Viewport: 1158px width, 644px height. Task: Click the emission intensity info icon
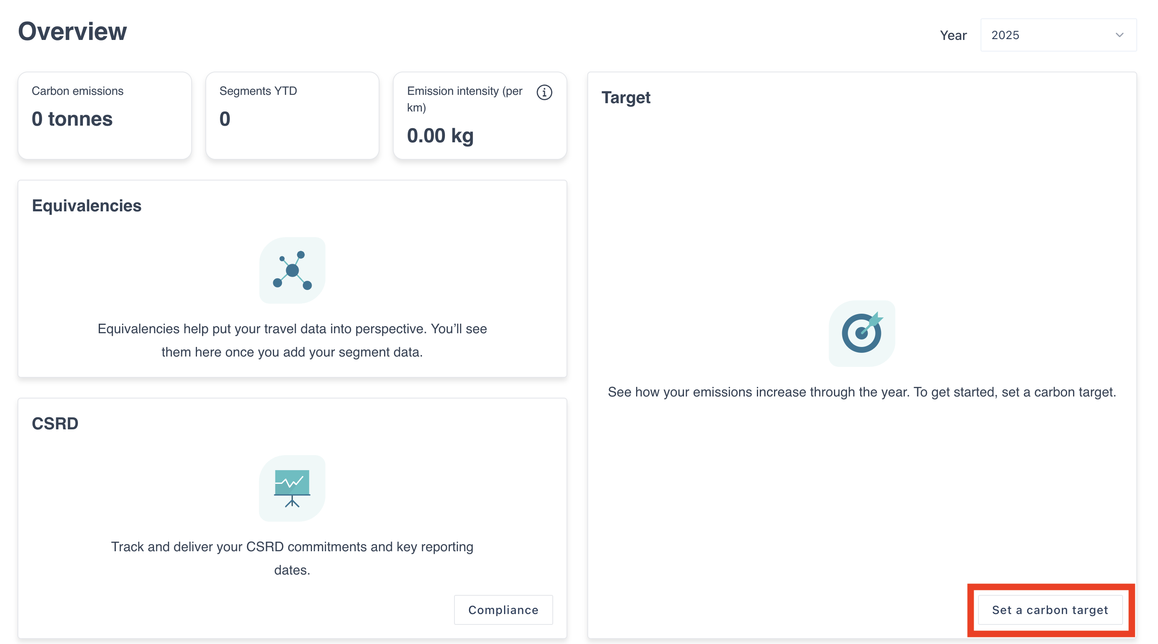coord(544,92)
